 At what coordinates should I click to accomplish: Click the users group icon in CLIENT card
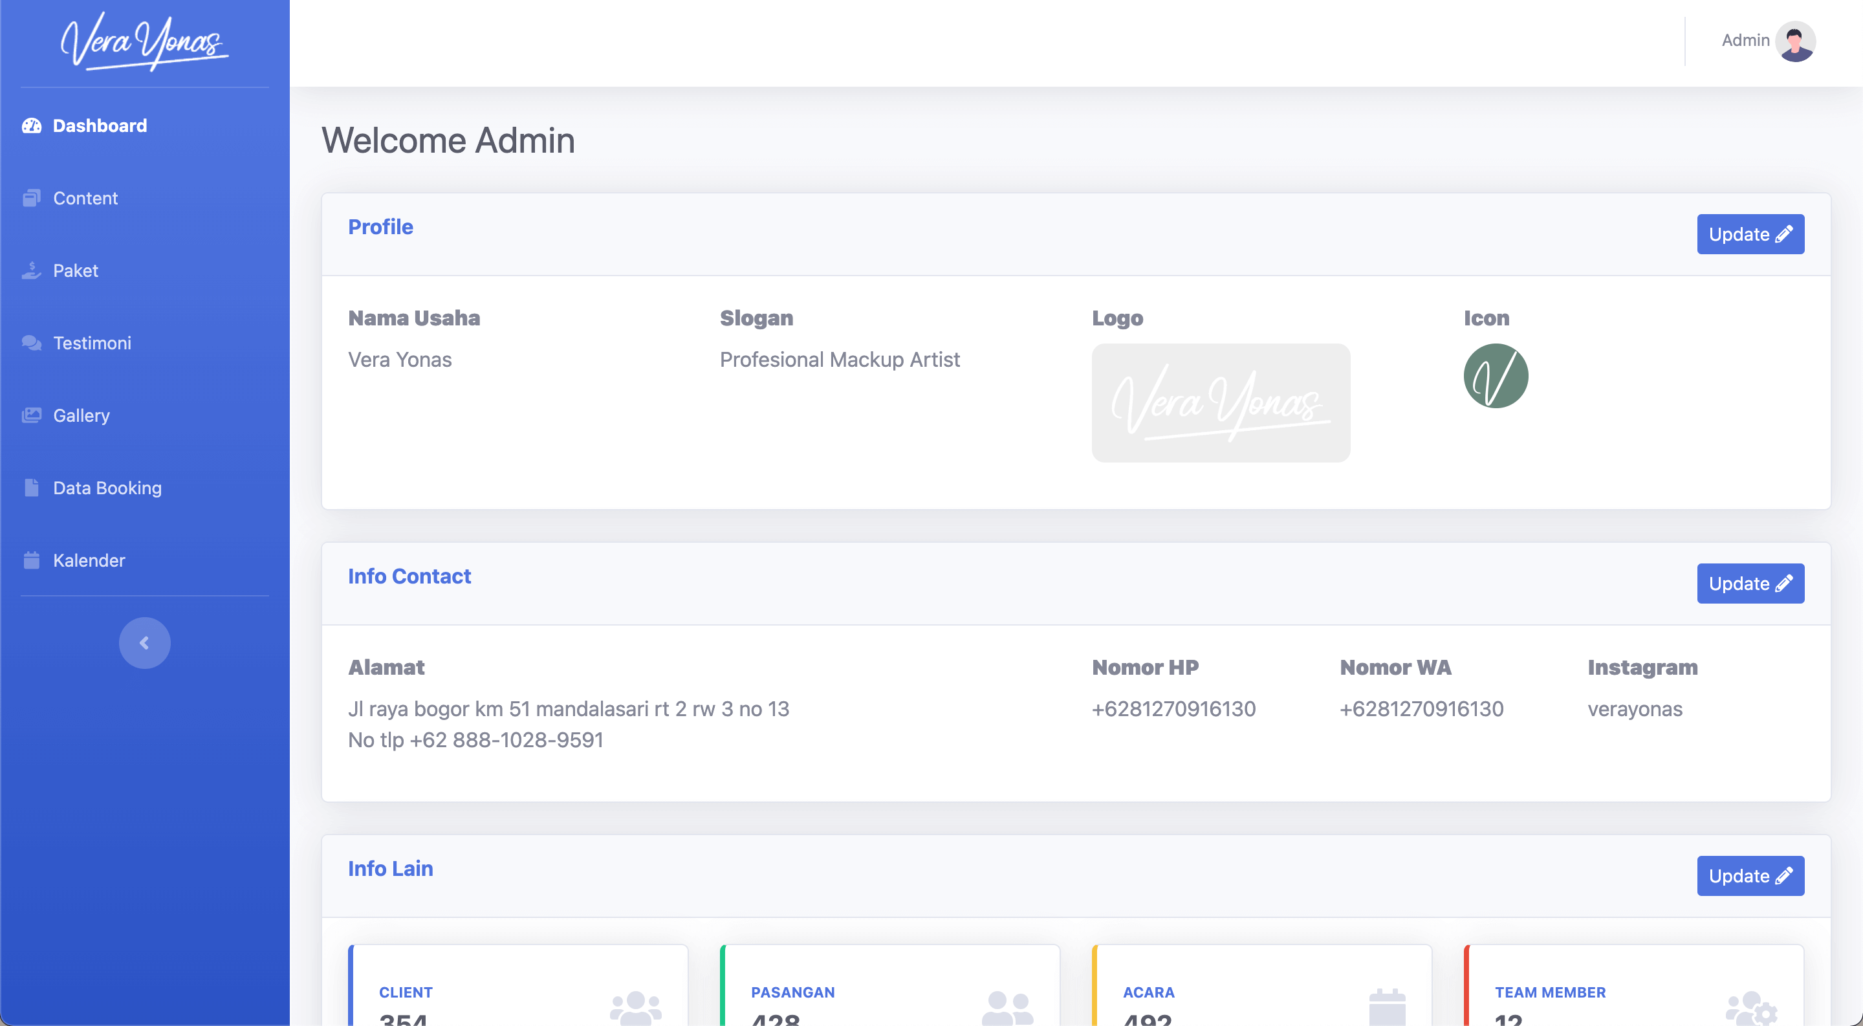coord(636,1008)
